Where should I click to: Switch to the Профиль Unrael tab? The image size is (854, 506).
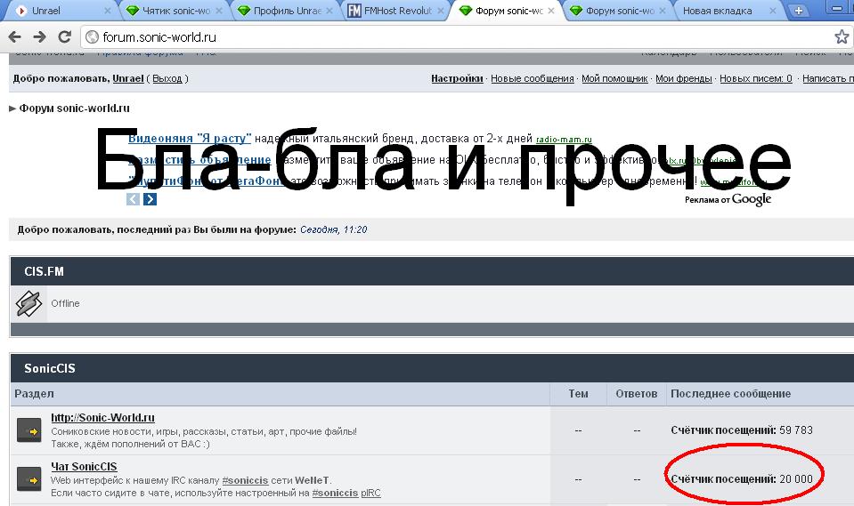pyautogui.click(x=287, y=11)
